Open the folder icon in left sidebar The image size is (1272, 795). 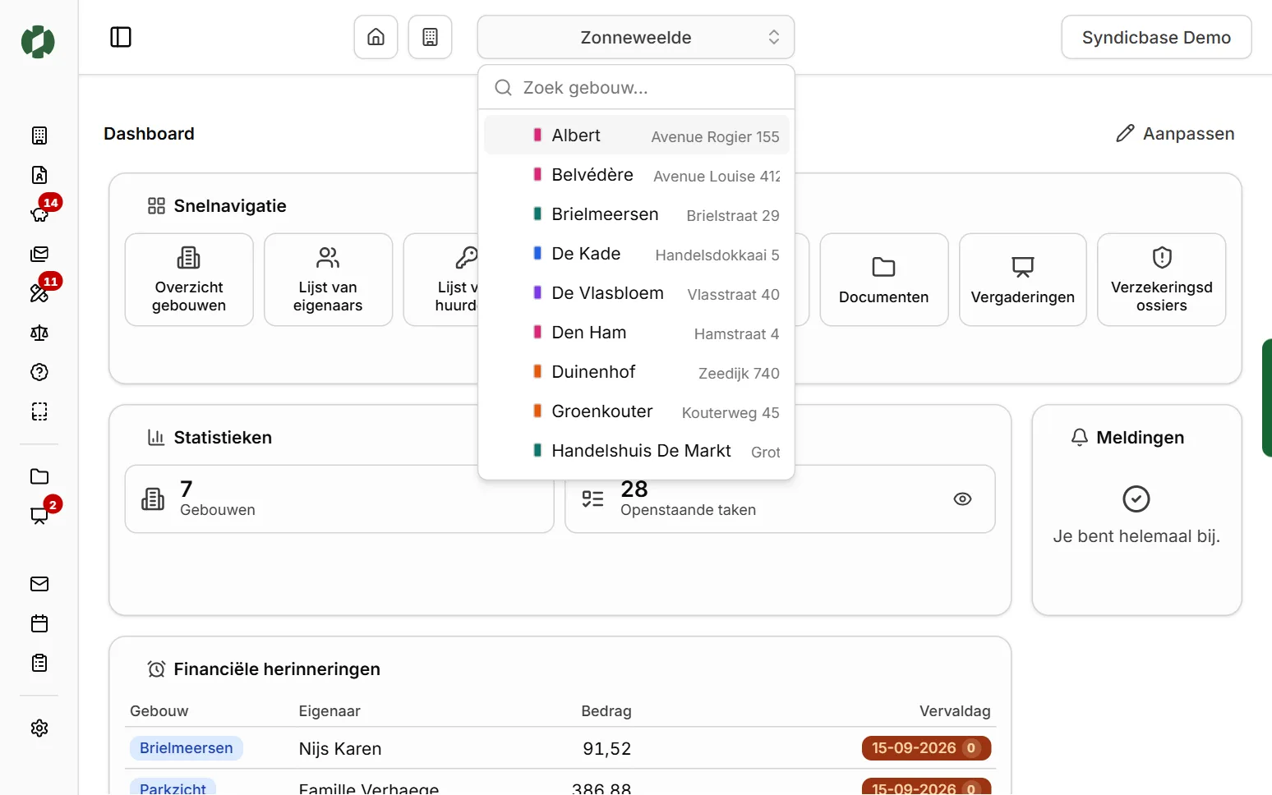click(x=39, y=476)
